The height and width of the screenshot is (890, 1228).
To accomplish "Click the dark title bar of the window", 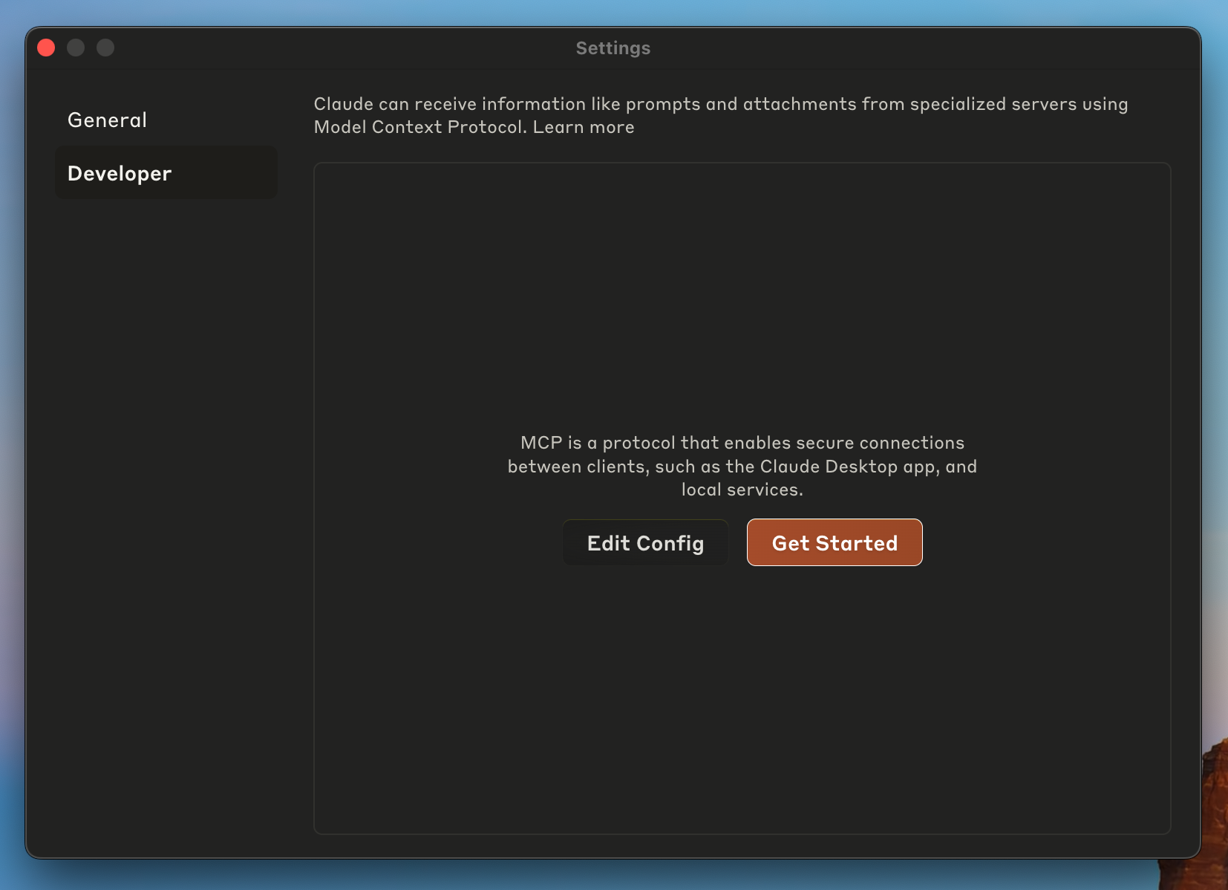I will [371, 47].
